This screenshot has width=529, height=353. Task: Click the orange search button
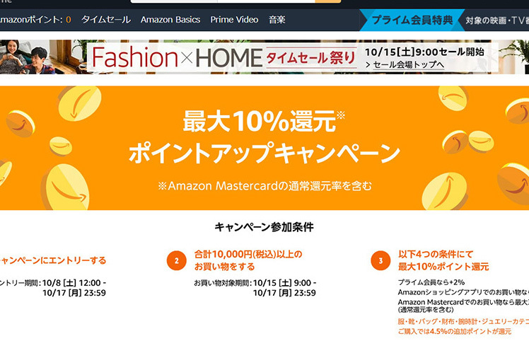coord(328,1)
